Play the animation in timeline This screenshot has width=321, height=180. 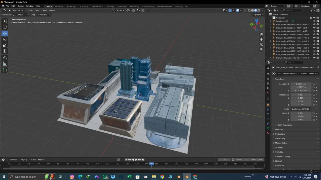pos(136,160)
